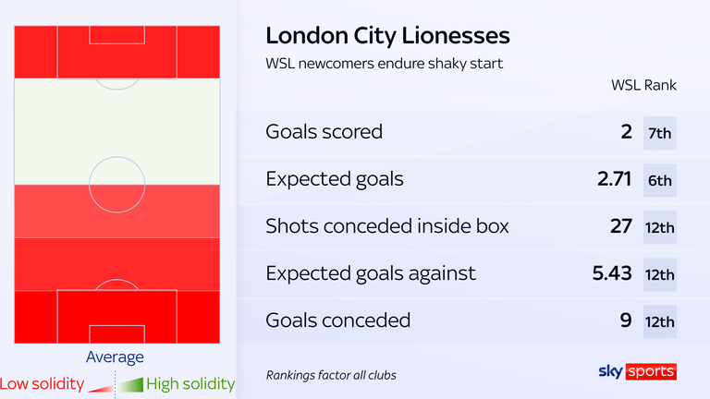This screenshot has width=710, height=399.
Task: Click the 6th rank badge for Expected goals
Action: tap(660, 180)
